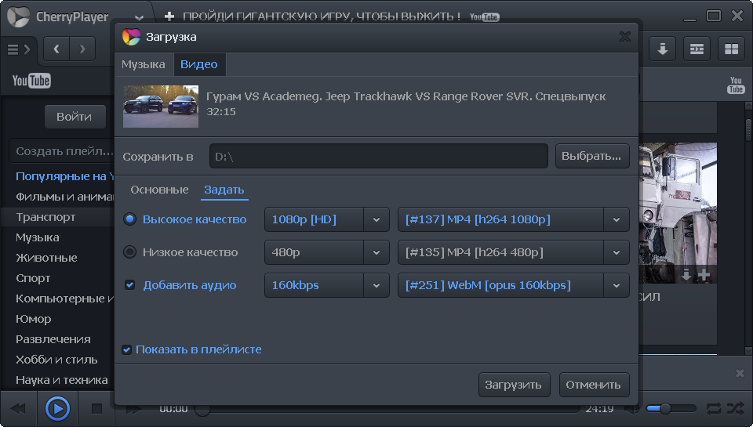Screen dimensions: 753x427
Task: Select the Хобби и стиль category
Action: click(x=56, y=360)
